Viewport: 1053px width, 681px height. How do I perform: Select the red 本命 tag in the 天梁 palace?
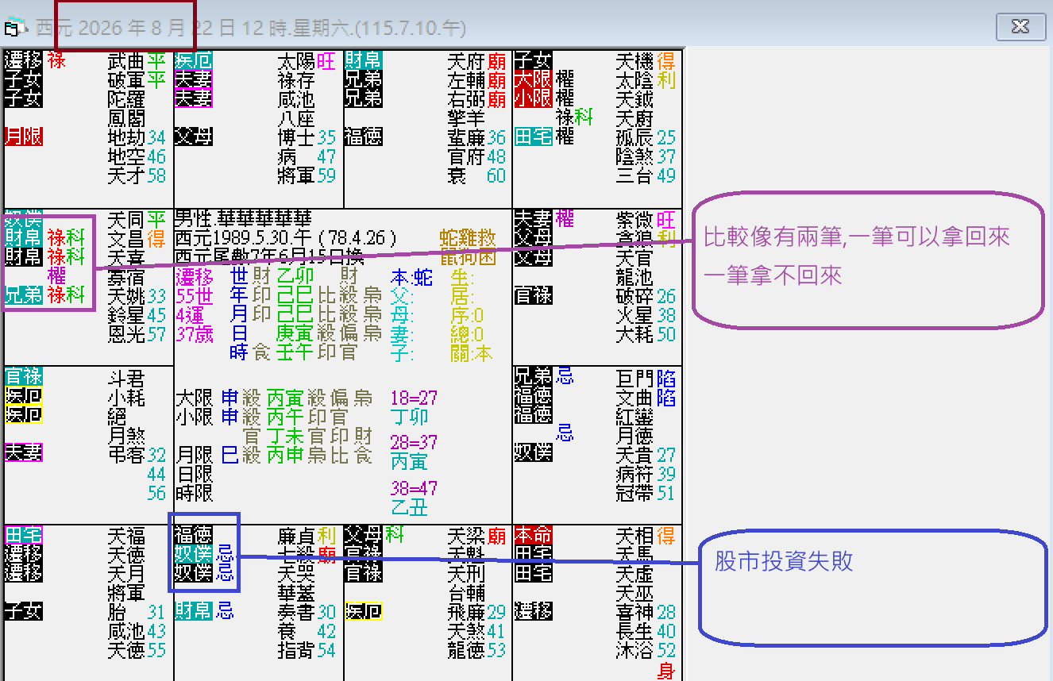click(533, 537)
